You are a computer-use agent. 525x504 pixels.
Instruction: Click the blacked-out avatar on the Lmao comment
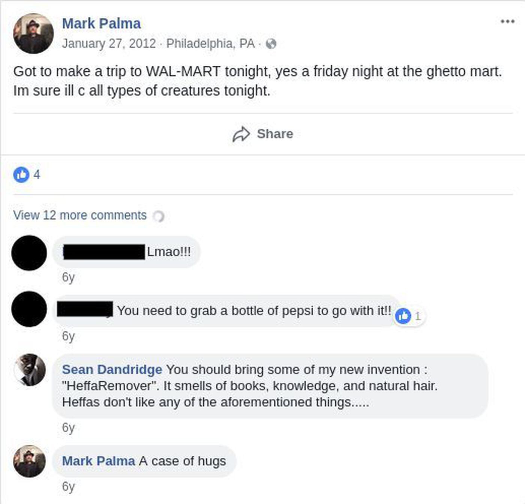(29, 253)
